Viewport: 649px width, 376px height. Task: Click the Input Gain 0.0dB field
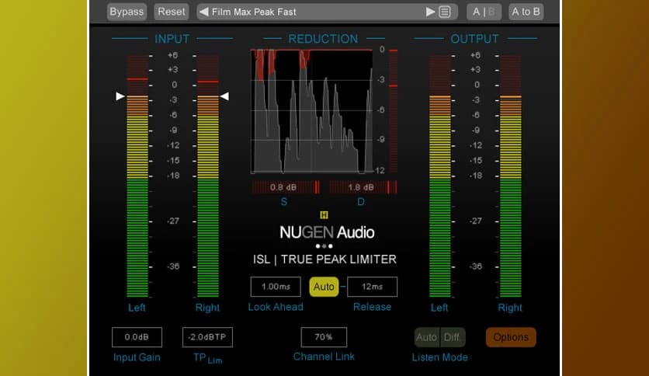pos(137,337)
